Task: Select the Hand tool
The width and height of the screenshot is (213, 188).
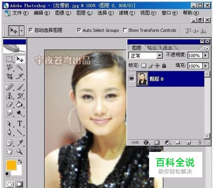Action: [9, 152]
